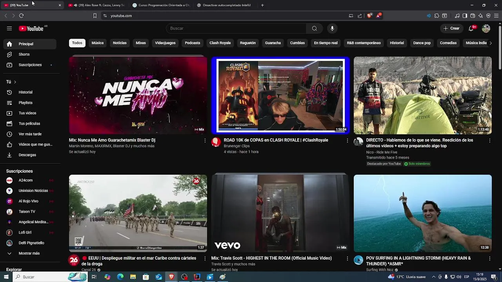Open Historial in the sidebar
502x282 pixels.
(x=30, y=92)
